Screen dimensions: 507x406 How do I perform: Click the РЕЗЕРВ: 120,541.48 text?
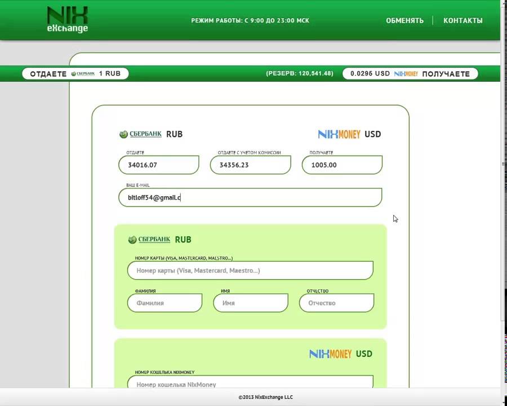point(300,73)
